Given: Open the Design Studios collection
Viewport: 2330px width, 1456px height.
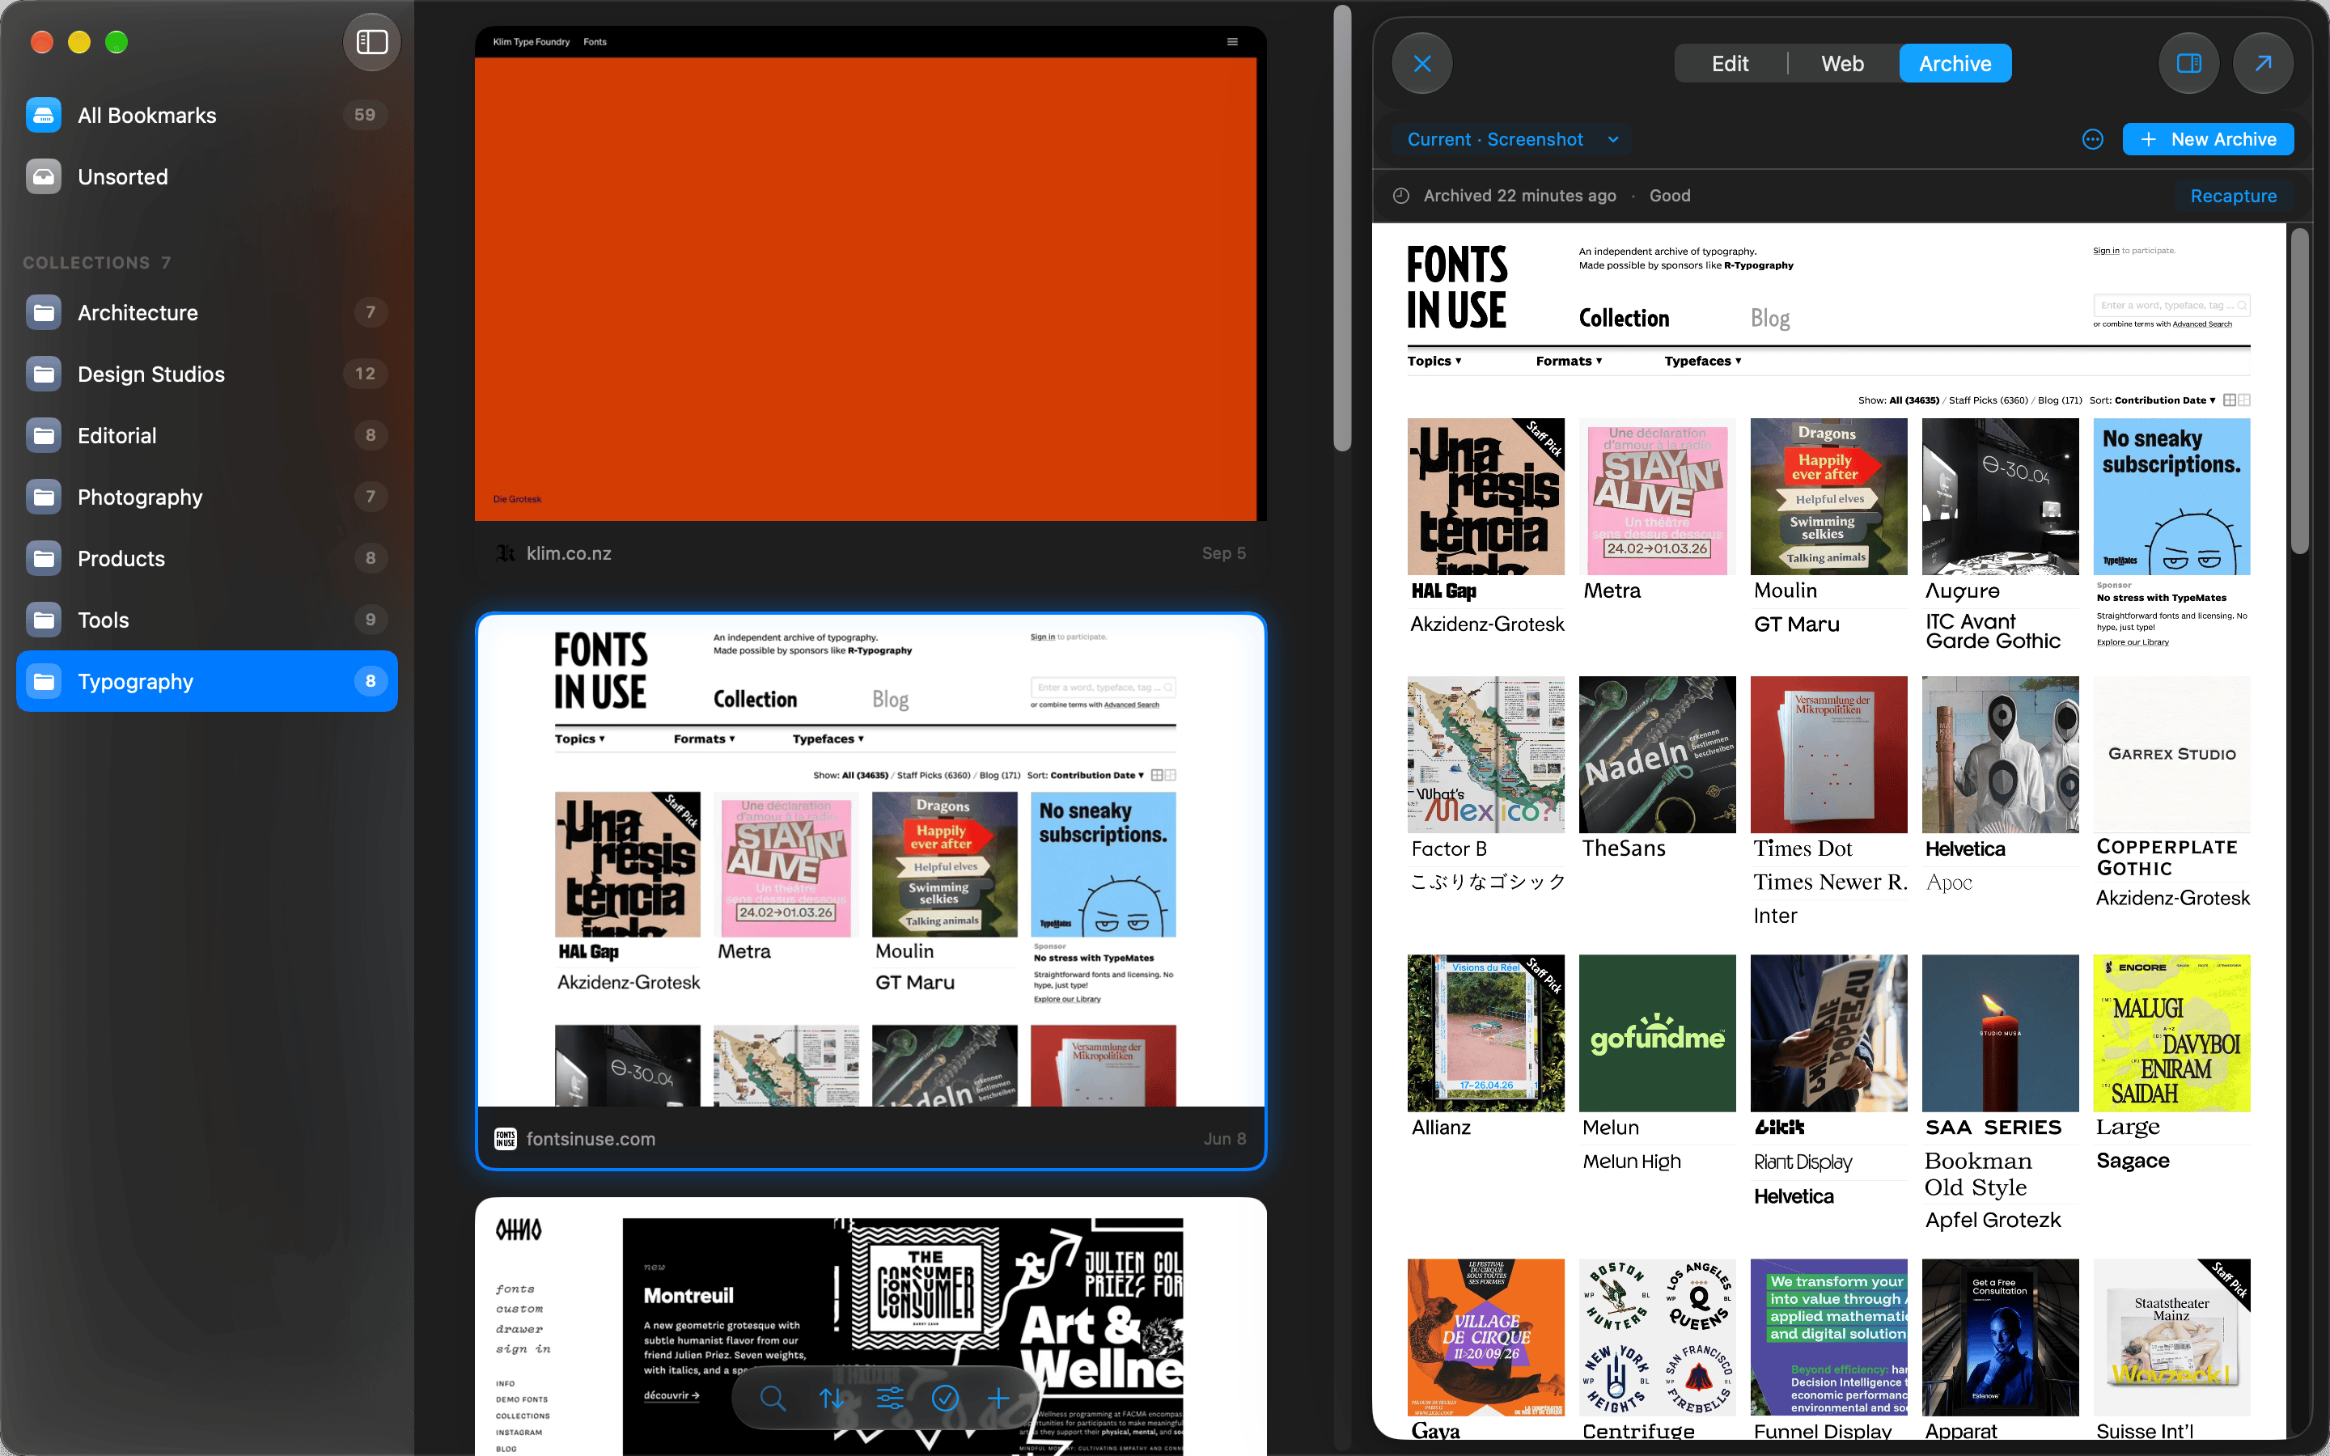Looking at the screenshot, I should pyautogui.click(x=207, y=375).
